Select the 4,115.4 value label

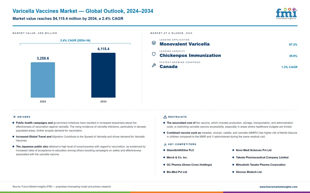tap(103, 49)
